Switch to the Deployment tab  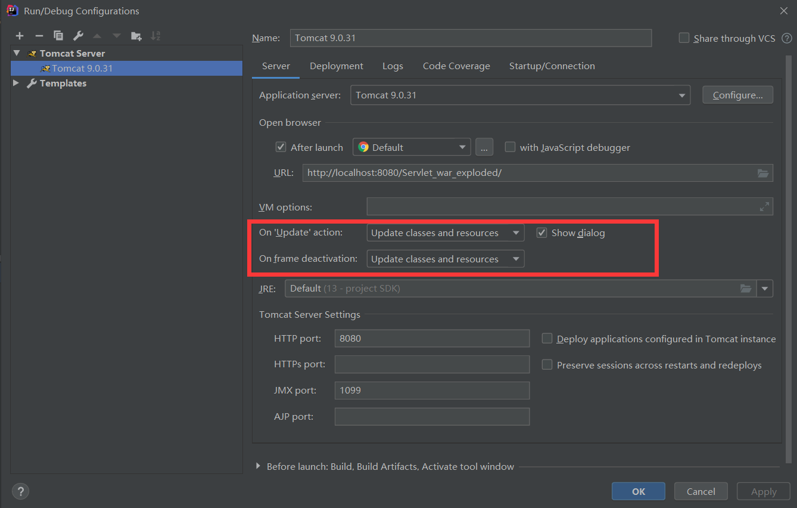point(336,66)
